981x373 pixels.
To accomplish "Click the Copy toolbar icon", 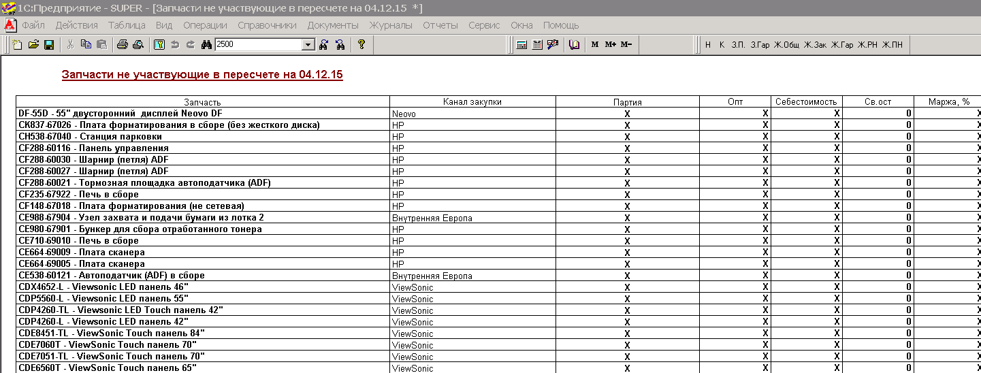I will tap(86, 45).
